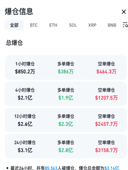Select the 24小时爆仓 $3.1亿 entry
This screenshot has width=128, height=170.
[x=25, y=147]
